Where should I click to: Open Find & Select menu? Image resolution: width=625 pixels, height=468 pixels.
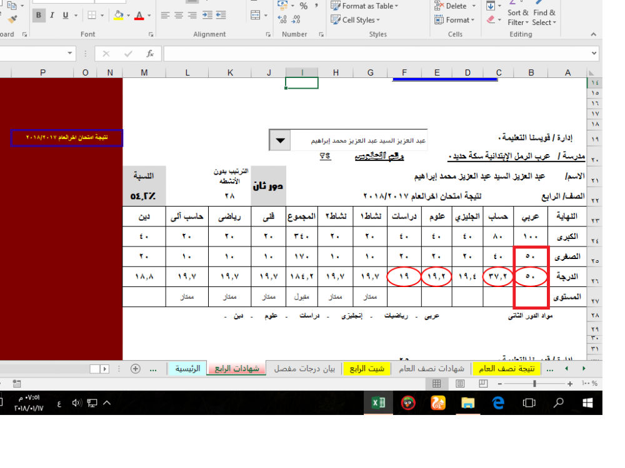[544, 17]
